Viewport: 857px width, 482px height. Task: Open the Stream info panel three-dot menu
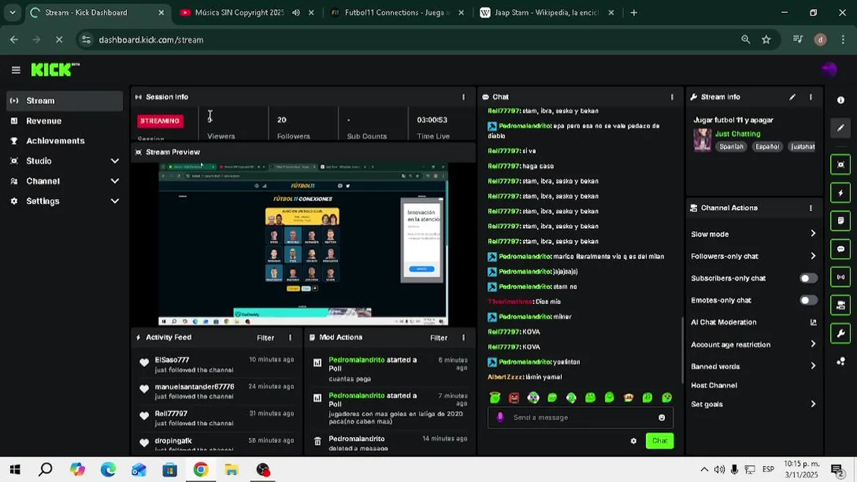pyautogui.click(x=811, y=97)
